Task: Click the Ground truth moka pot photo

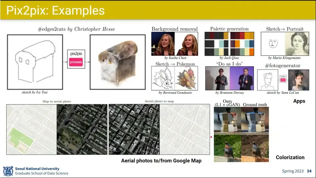Action: point(255,120)
